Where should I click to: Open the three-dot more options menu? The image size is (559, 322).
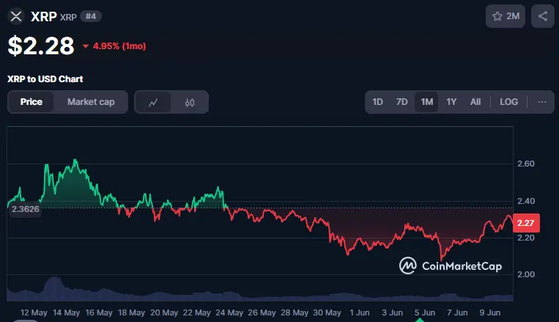542,102
